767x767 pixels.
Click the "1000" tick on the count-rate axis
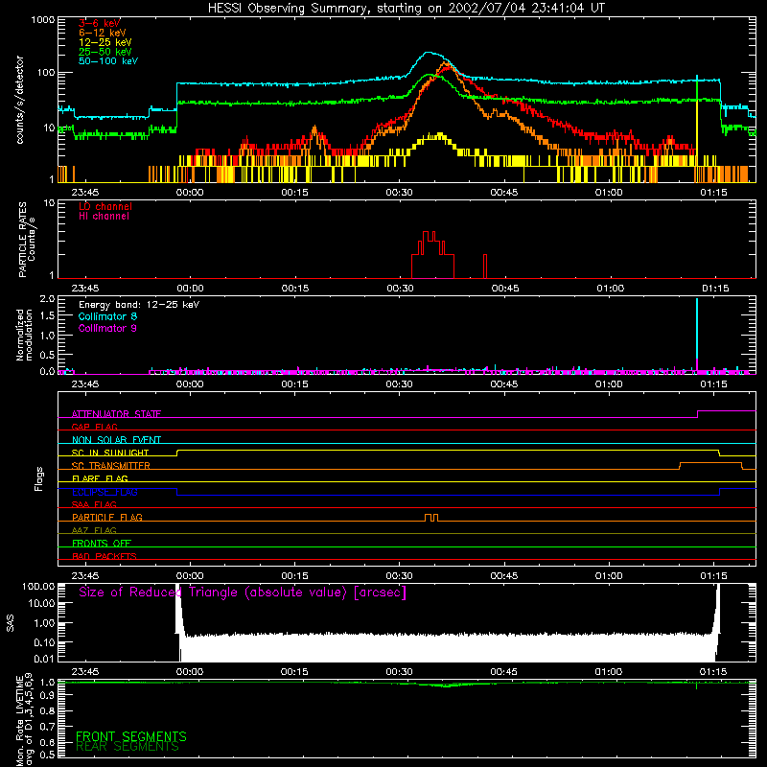(42, 20)
